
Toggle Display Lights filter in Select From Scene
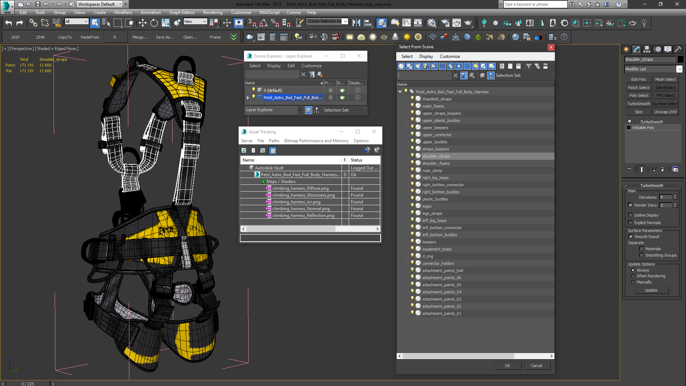pyautogui.click(x=417, y=66)
